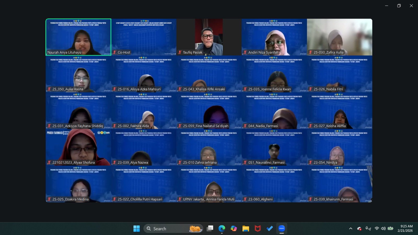Open the blue checkmark To Do app
Viewport: 418px width, 235px height.
(x=270, y=228)
